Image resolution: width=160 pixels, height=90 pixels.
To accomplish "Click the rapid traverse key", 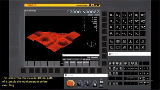I will click(x=144, y=78).
